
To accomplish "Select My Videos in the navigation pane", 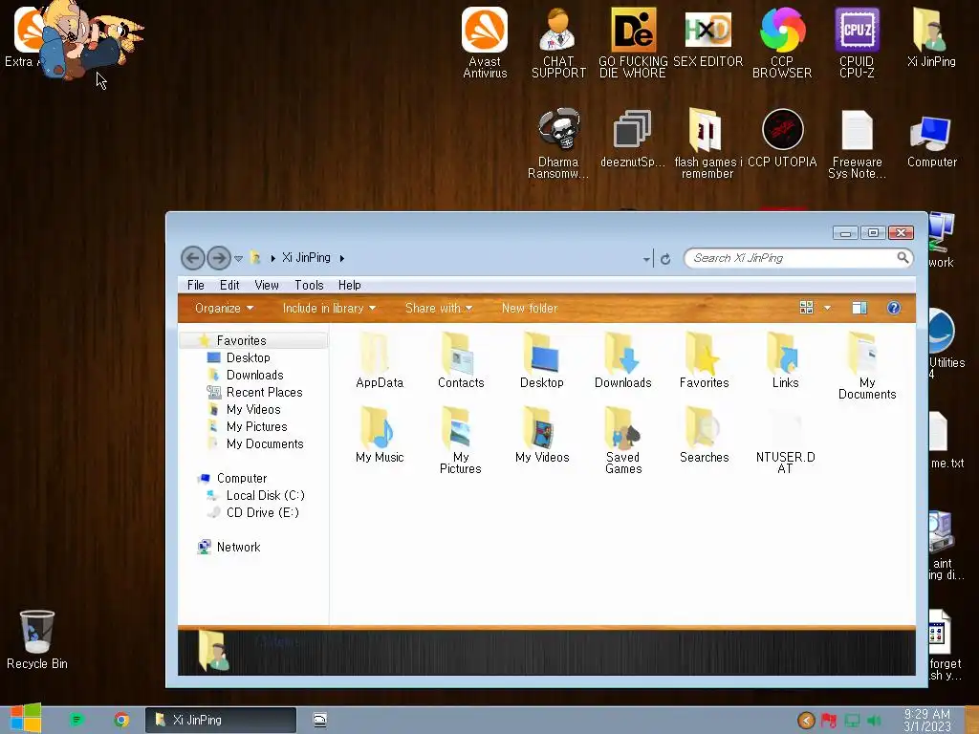I will point(252,409).
